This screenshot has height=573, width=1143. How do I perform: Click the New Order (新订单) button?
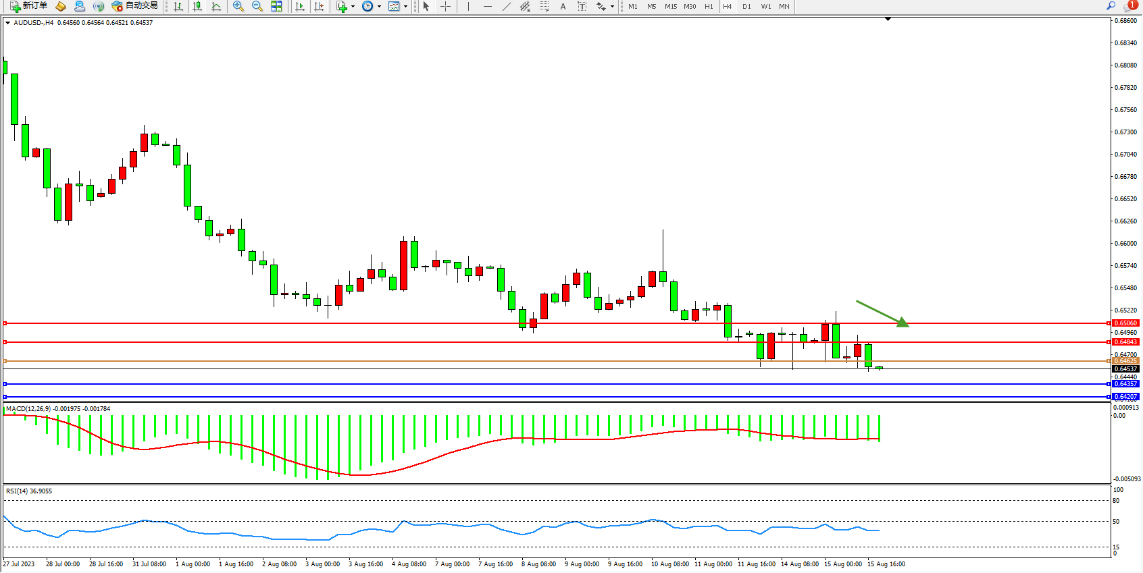click(x=28, y=6)
